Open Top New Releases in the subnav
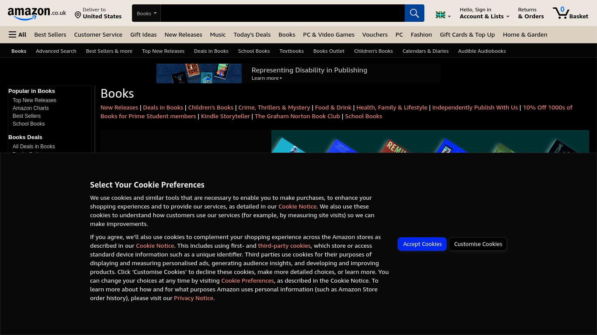597x335 pixels. pyautogui.click(x=163, y=51)
